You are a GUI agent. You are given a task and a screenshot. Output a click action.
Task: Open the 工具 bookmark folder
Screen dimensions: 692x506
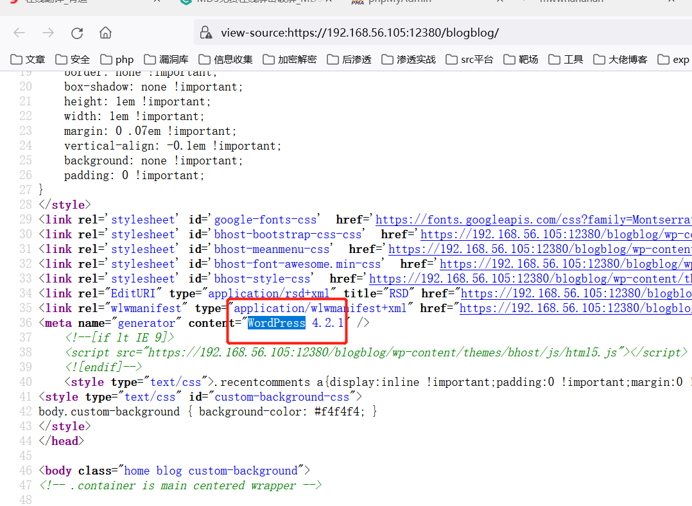(x=566, y=59)
